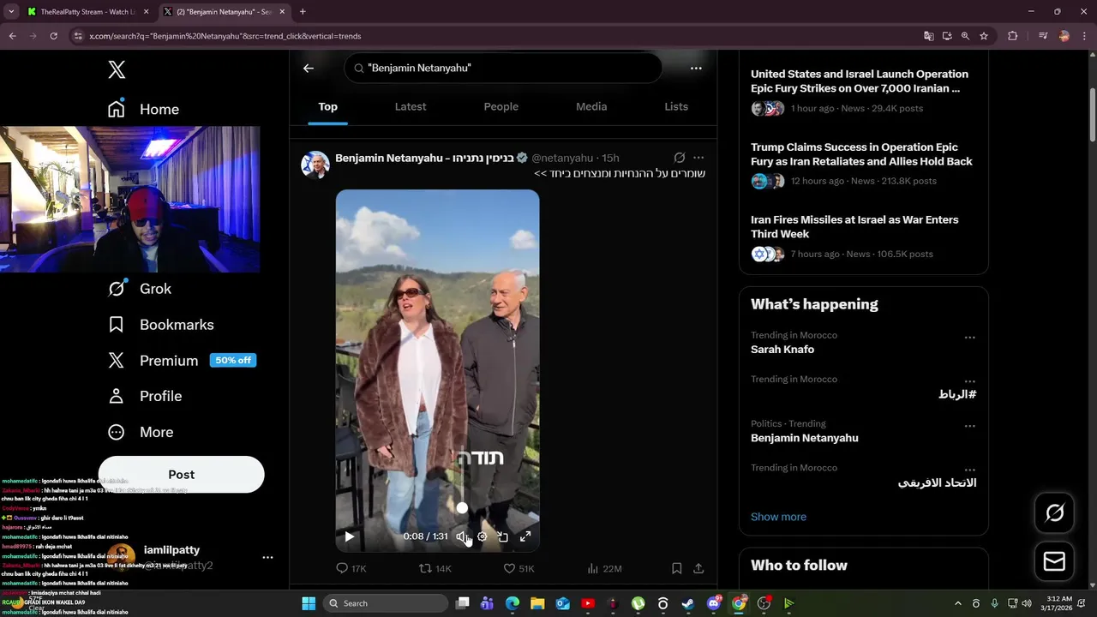Click the Post button
The height and width of the screenshot is (617, 1097).
click(x=182, y=474)
